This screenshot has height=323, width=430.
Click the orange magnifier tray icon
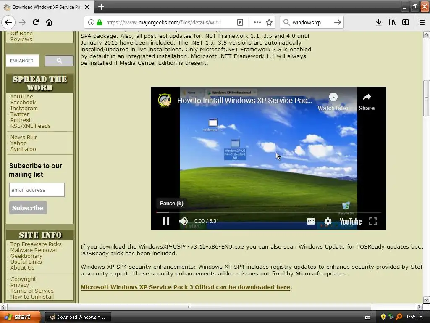click(399, 317)
